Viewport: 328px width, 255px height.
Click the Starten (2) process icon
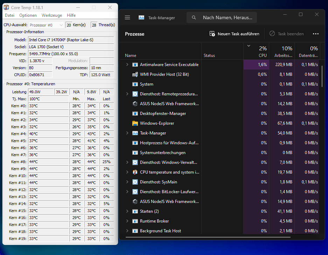tap(135, 211)
